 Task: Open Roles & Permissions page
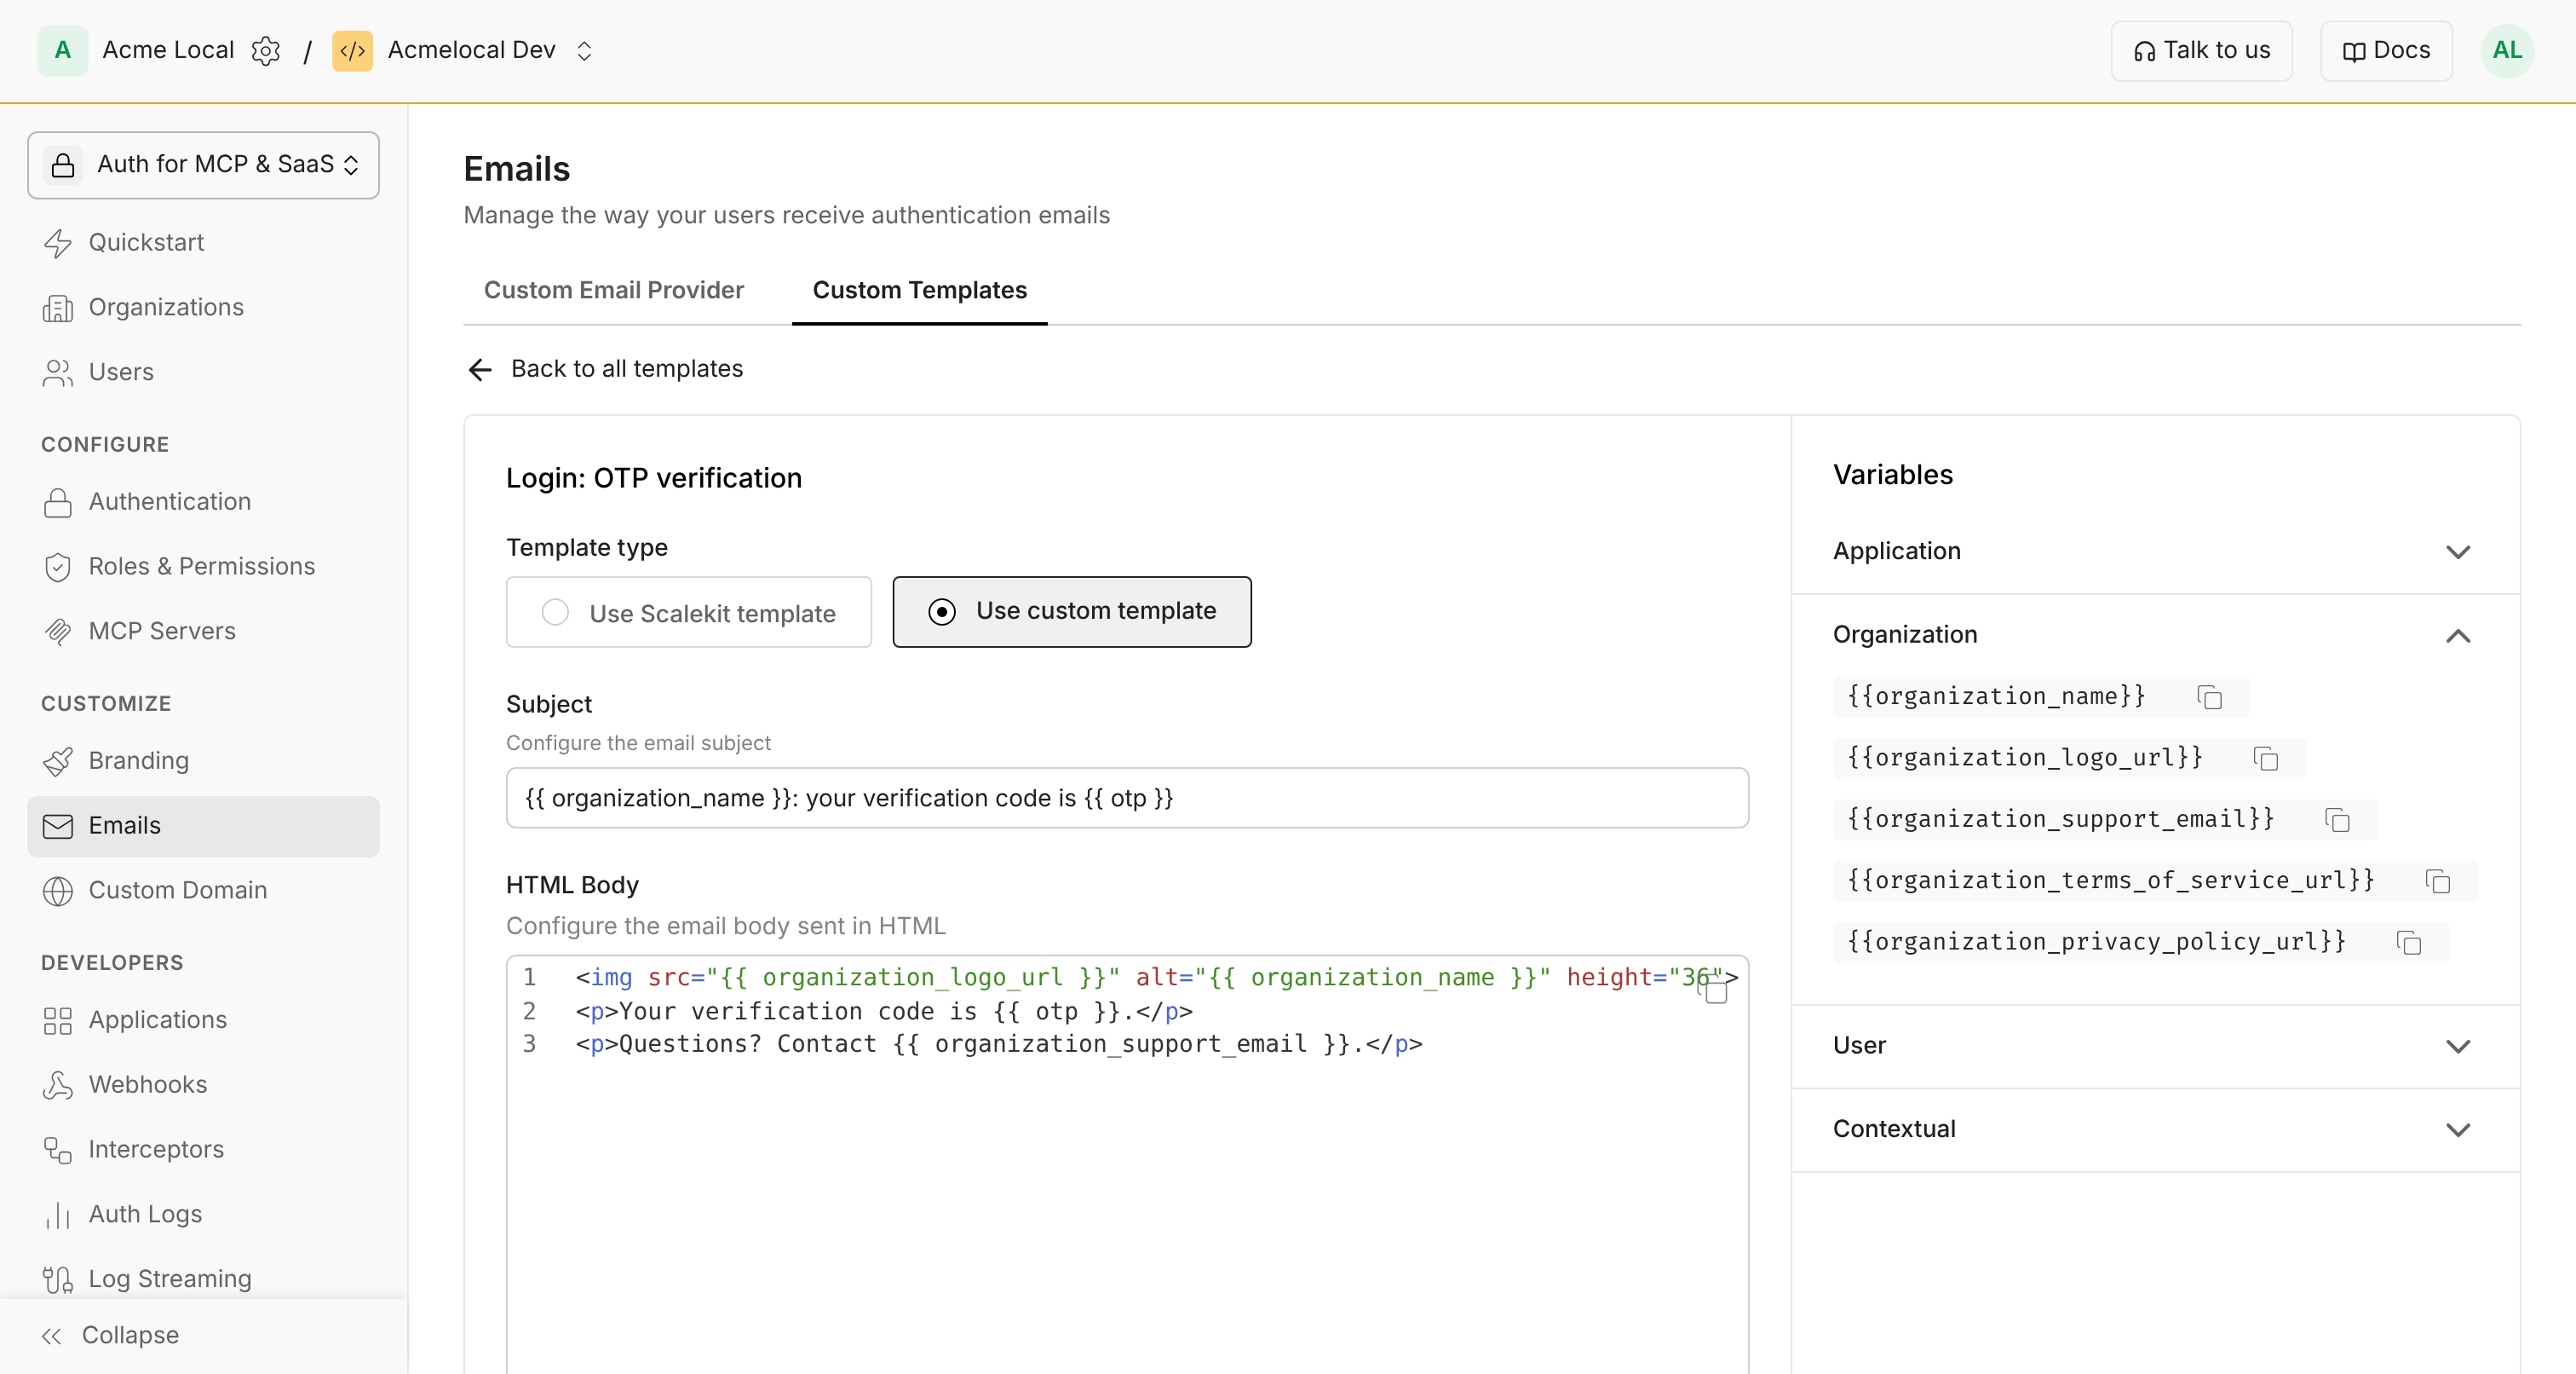tap(203, 567)
